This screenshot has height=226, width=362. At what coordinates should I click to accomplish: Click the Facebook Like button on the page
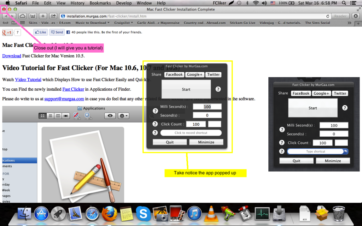[41, 32]
